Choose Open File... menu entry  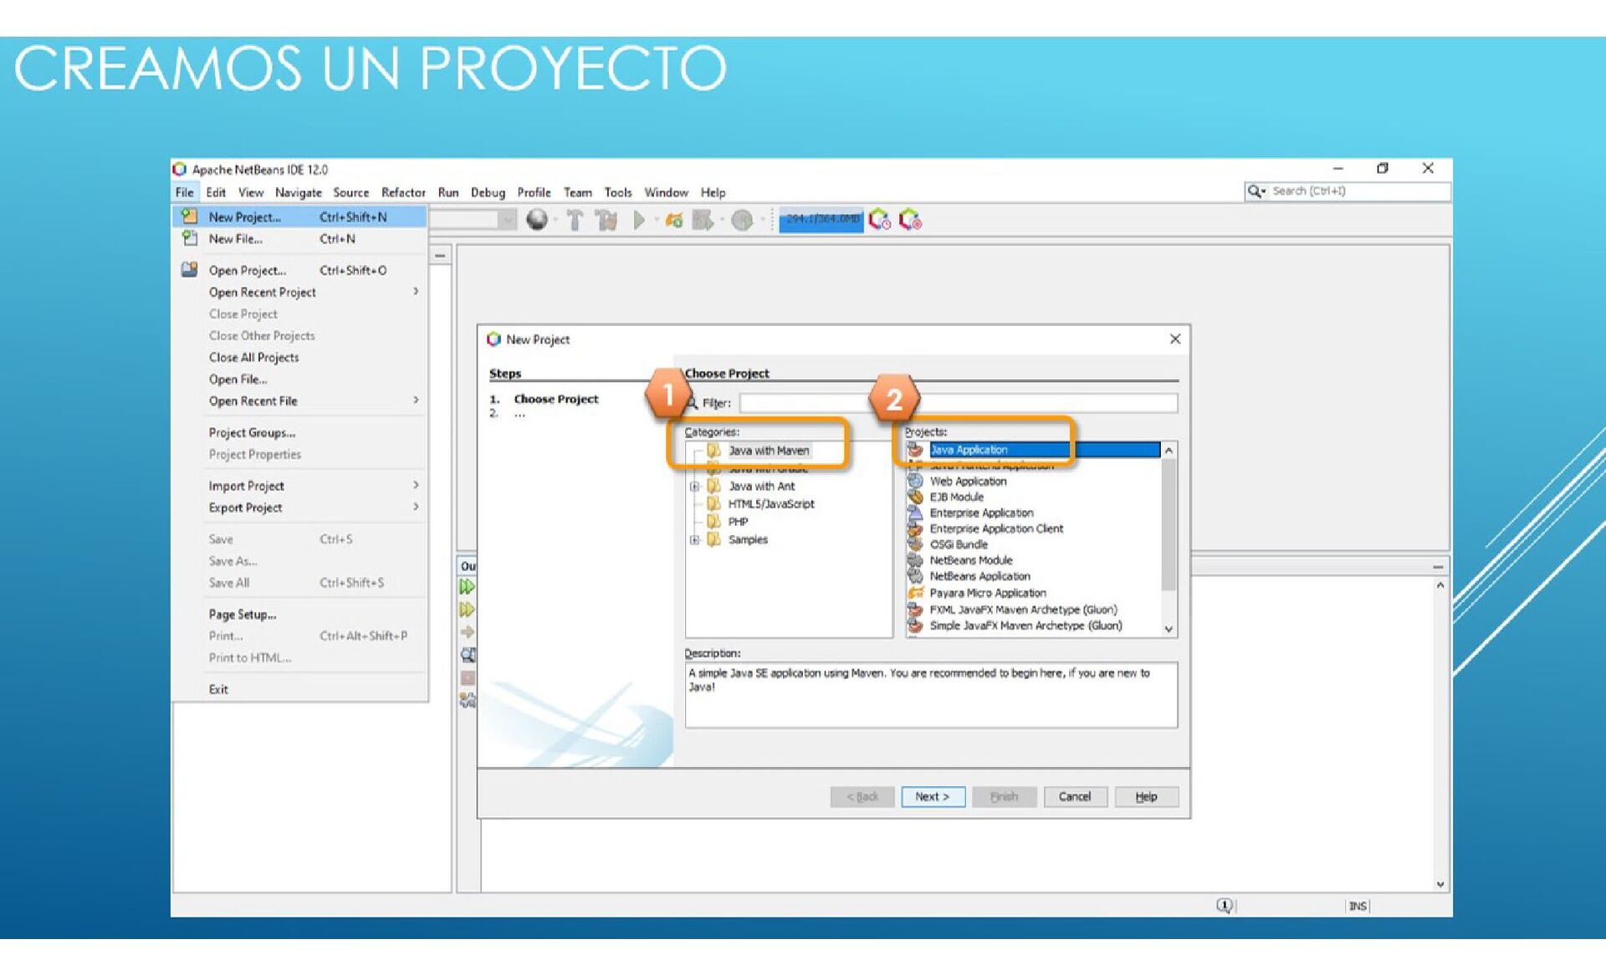click(238, 379)
